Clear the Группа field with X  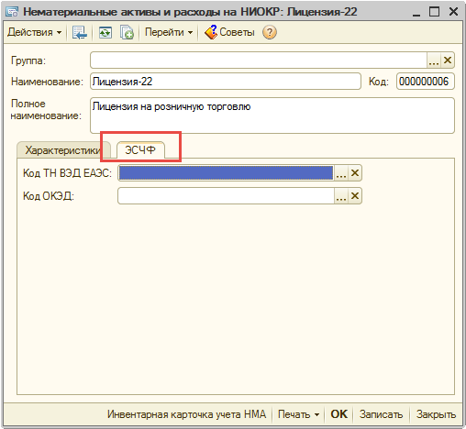(448, 60)
